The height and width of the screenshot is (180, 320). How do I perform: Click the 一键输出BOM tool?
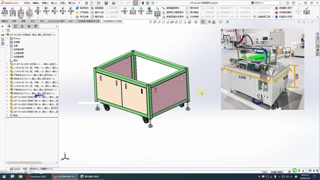pos(149,11)
